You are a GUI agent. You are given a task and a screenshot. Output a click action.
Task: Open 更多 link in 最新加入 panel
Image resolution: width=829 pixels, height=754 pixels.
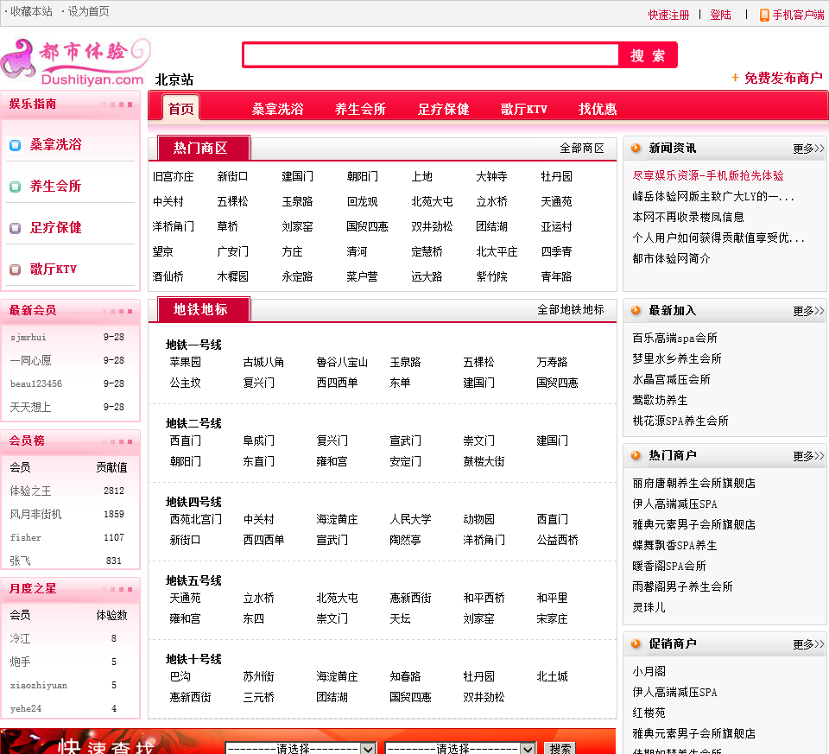coord(808,311)
